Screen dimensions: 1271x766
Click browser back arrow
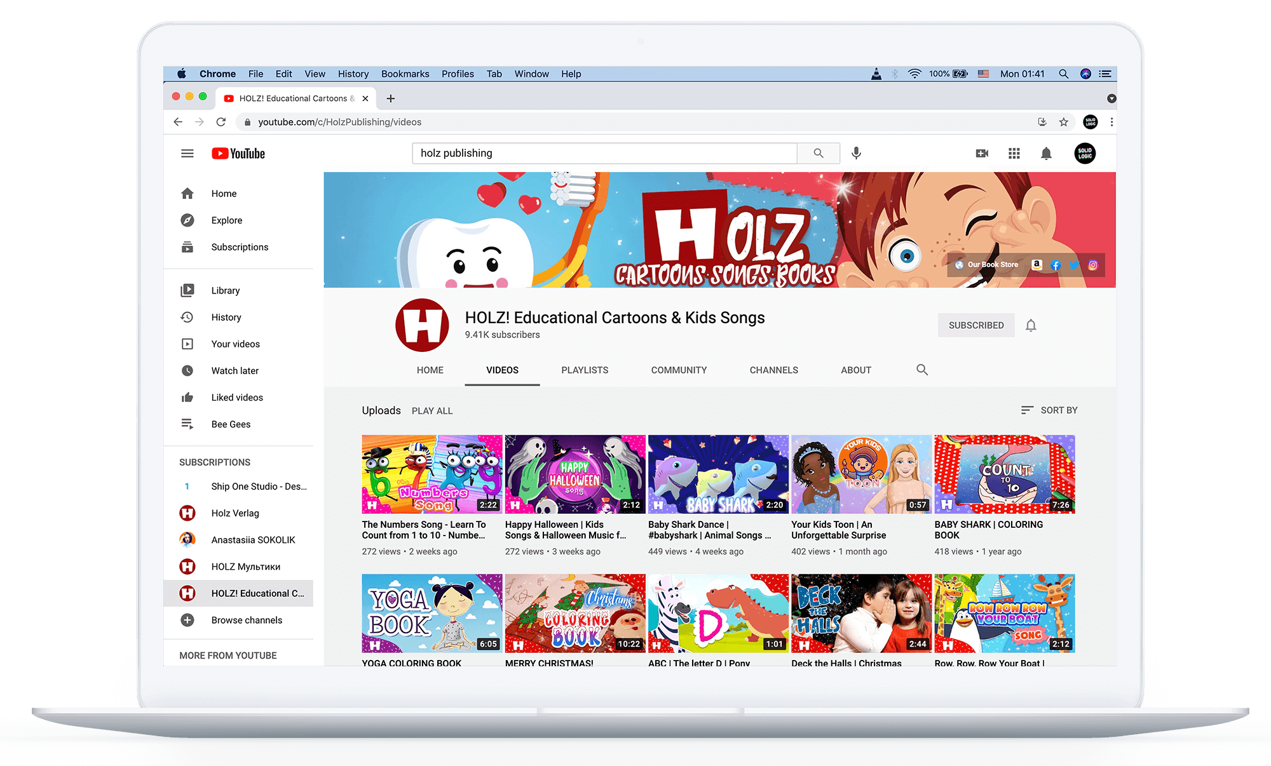tap(178, 122)
